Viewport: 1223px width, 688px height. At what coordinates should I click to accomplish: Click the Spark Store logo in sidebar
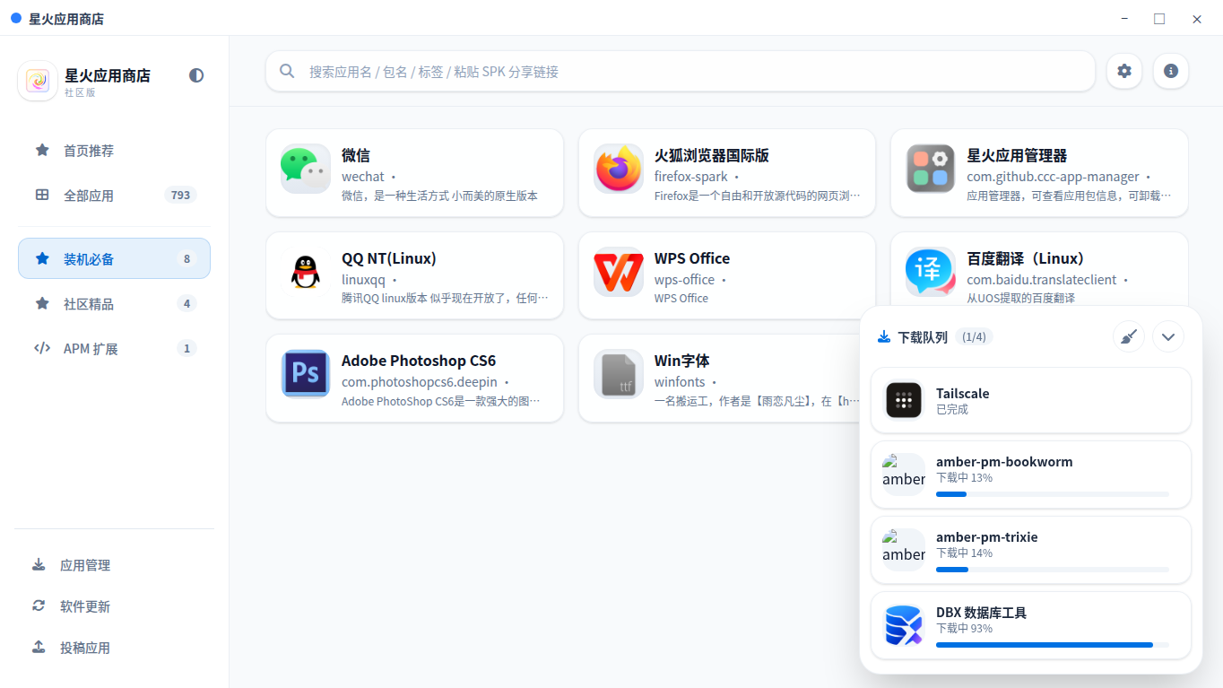[x=38, y=81]
